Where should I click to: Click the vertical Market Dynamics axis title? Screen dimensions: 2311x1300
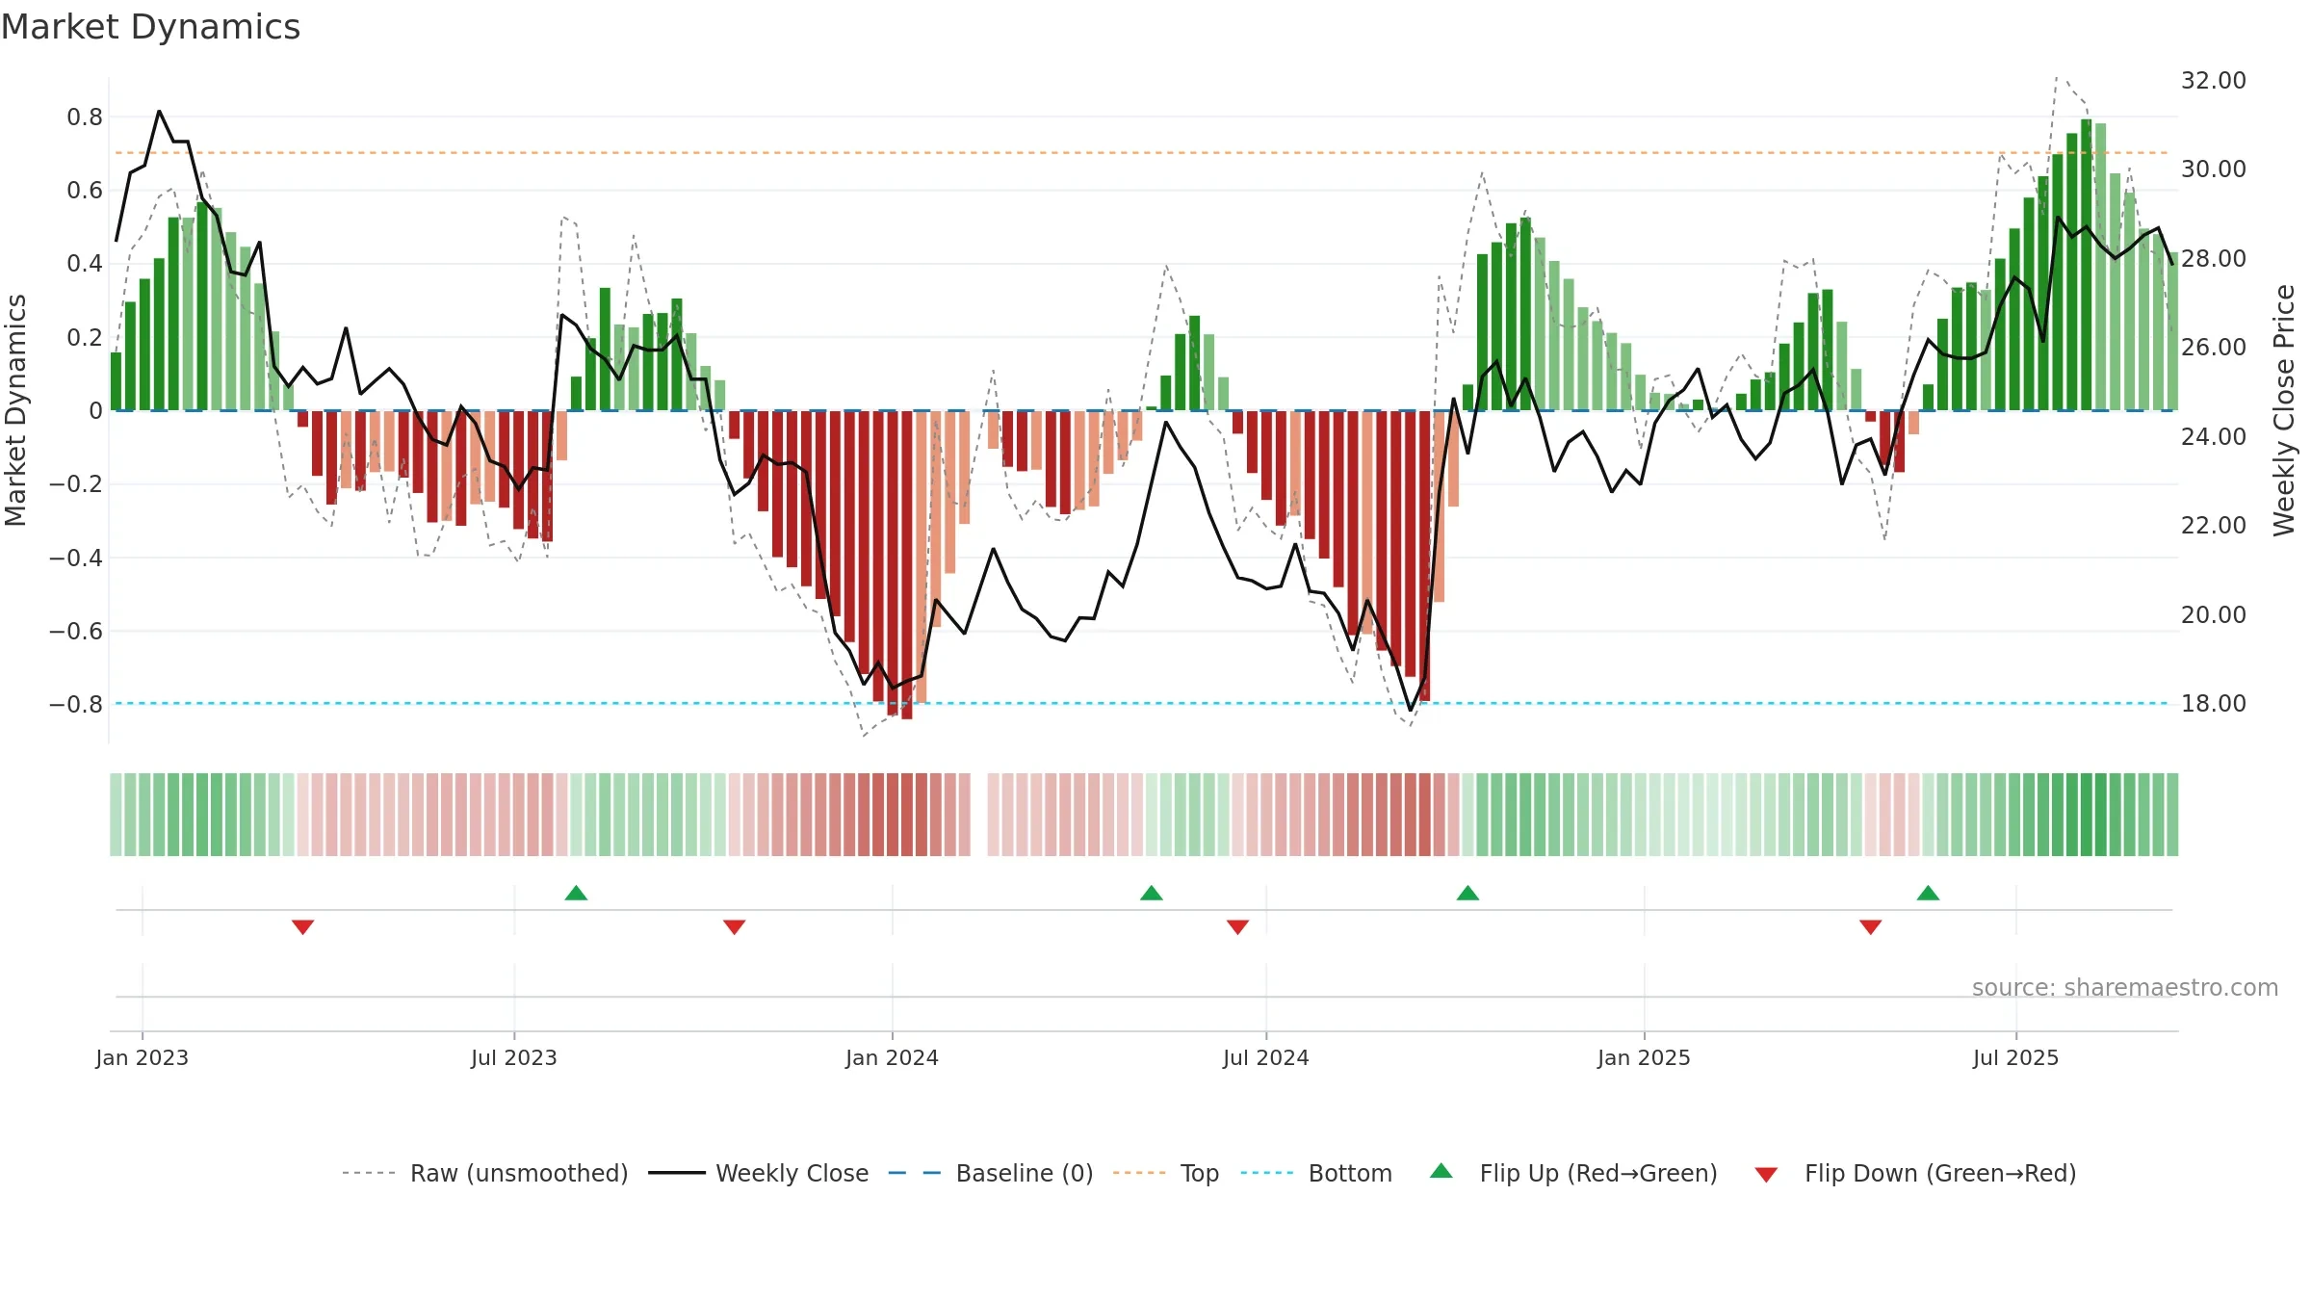[x=15, y=410]
